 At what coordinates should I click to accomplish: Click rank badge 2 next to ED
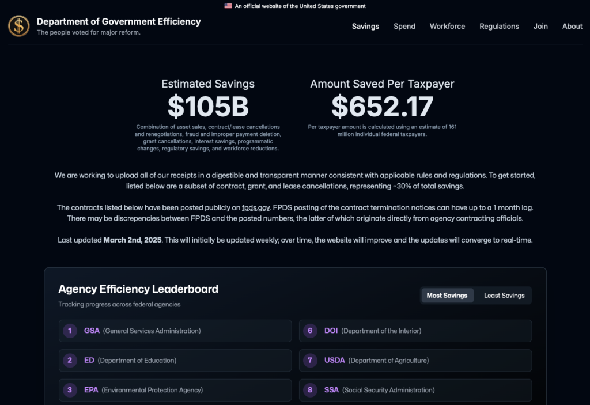70,361
